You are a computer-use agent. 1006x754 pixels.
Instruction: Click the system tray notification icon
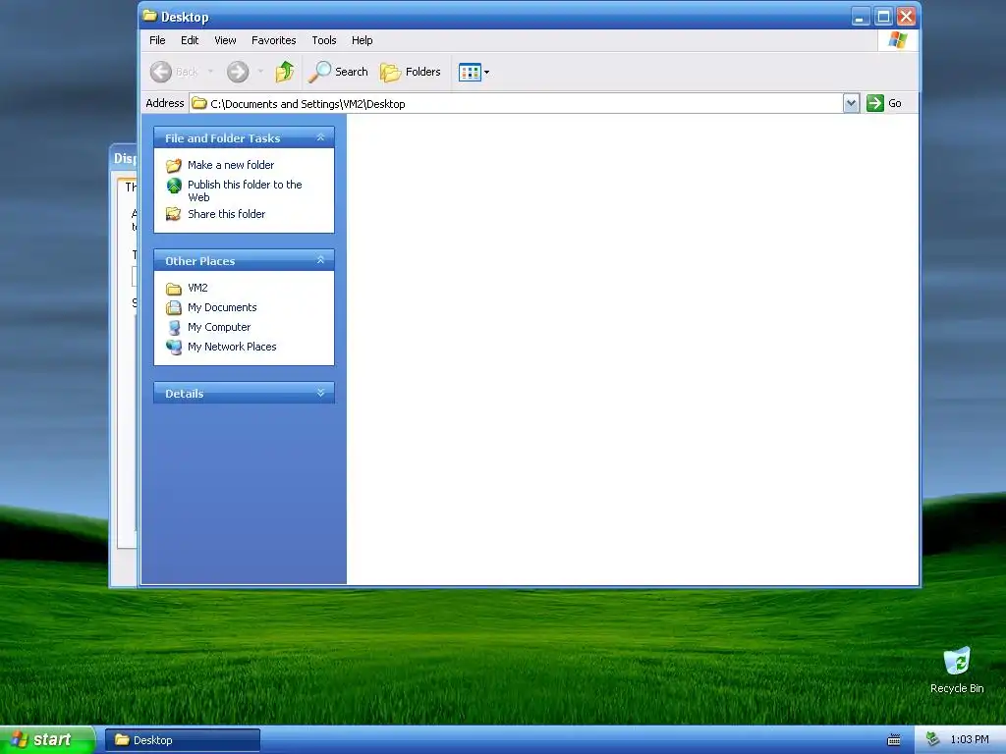[932, 739]
